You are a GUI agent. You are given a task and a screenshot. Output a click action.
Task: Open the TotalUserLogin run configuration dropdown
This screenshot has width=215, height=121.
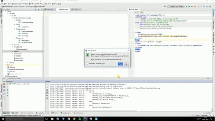point(176,7)
